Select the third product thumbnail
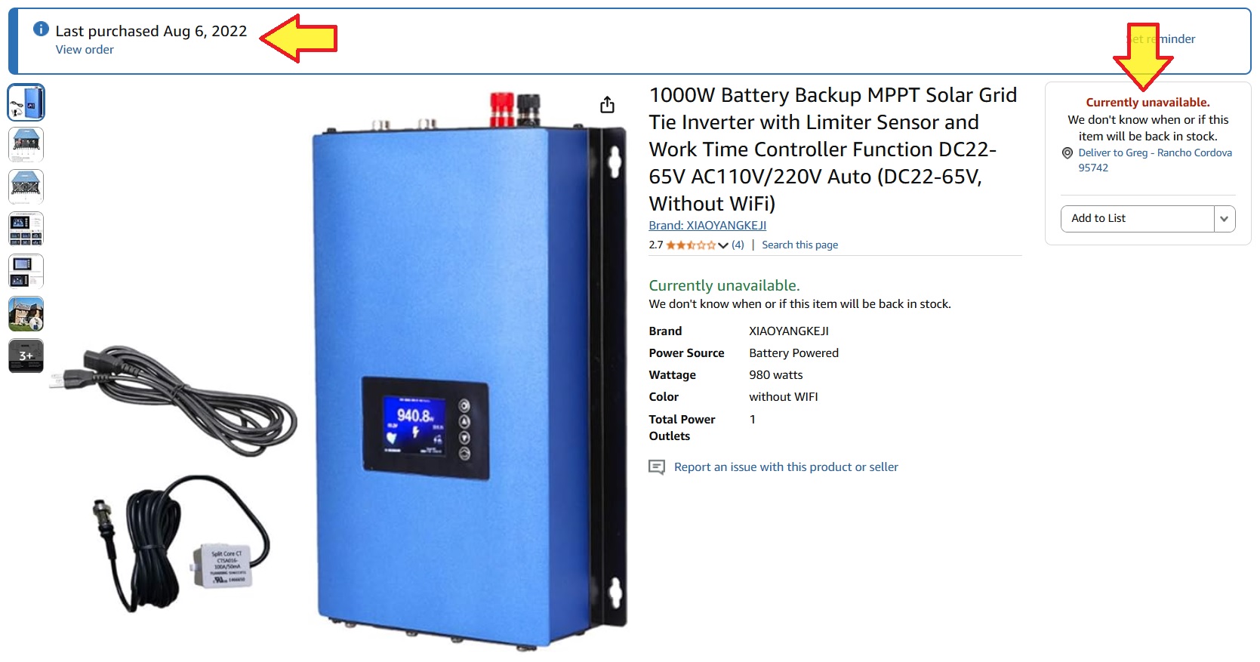Image resolution: width=1260 pixels, height=662 pixels. [26, 187]
